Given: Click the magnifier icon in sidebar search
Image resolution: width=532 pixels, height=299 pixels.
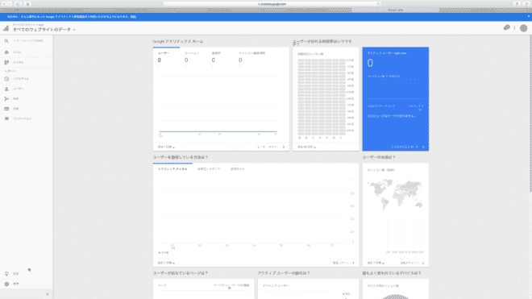Looking at the screenshot, I should point(6,41).
